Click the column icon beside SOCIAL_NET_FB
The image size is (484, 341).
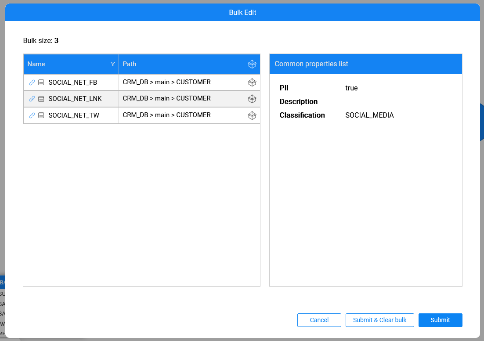(41, 82)
